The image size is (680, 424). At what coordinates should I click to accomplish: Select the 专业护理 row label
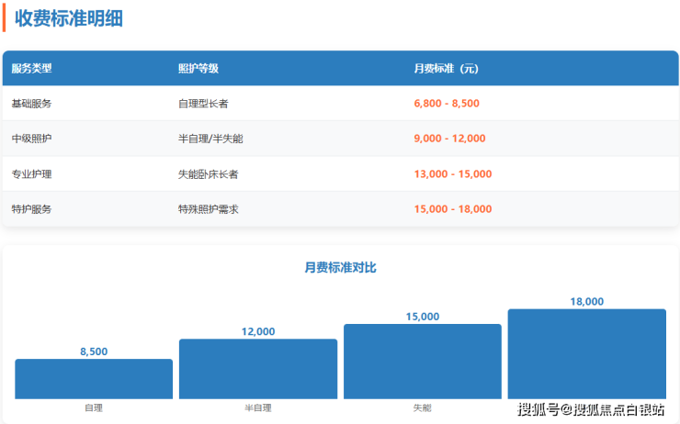[x=32, y=174]
